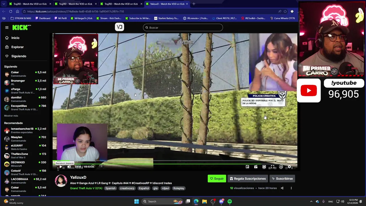Mute the video volume speaker icon
366x206 pixels.
[69, 167]
